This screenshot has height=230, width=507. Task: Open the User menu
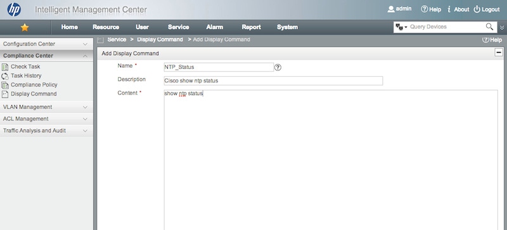coord(142,27)
